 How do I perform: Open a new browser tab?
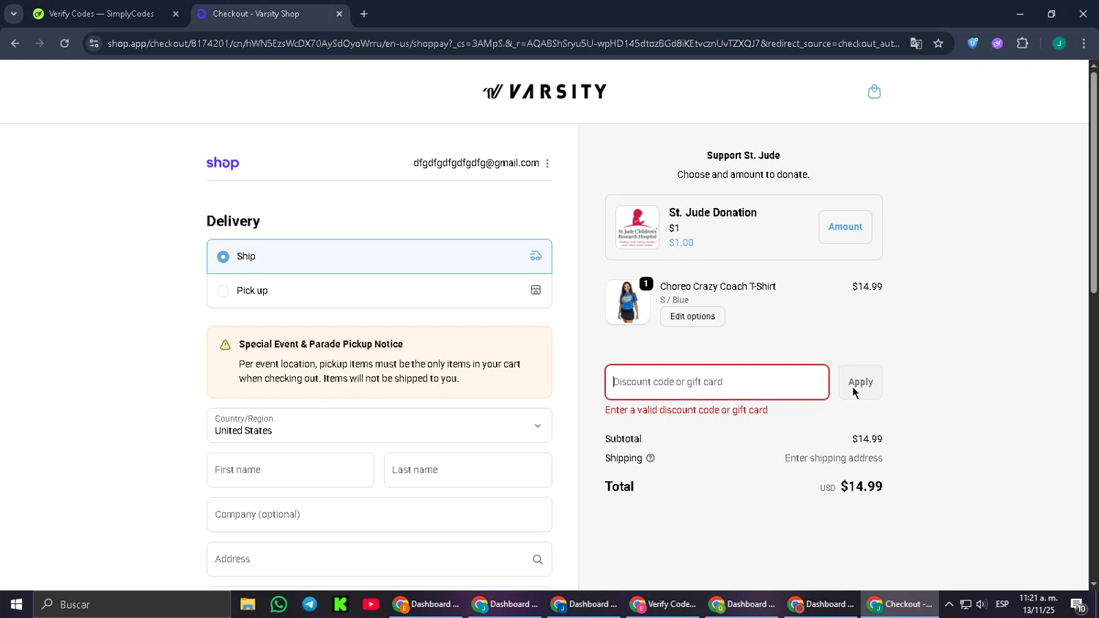364,14
